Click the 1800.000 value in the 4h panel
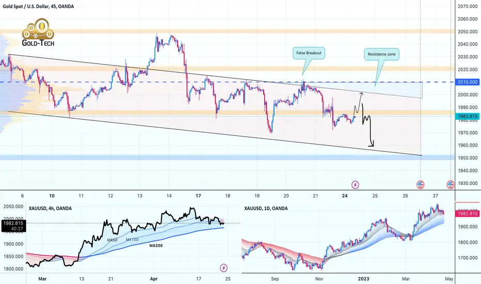Screen dimensions: 481x284 click(13, 269)
